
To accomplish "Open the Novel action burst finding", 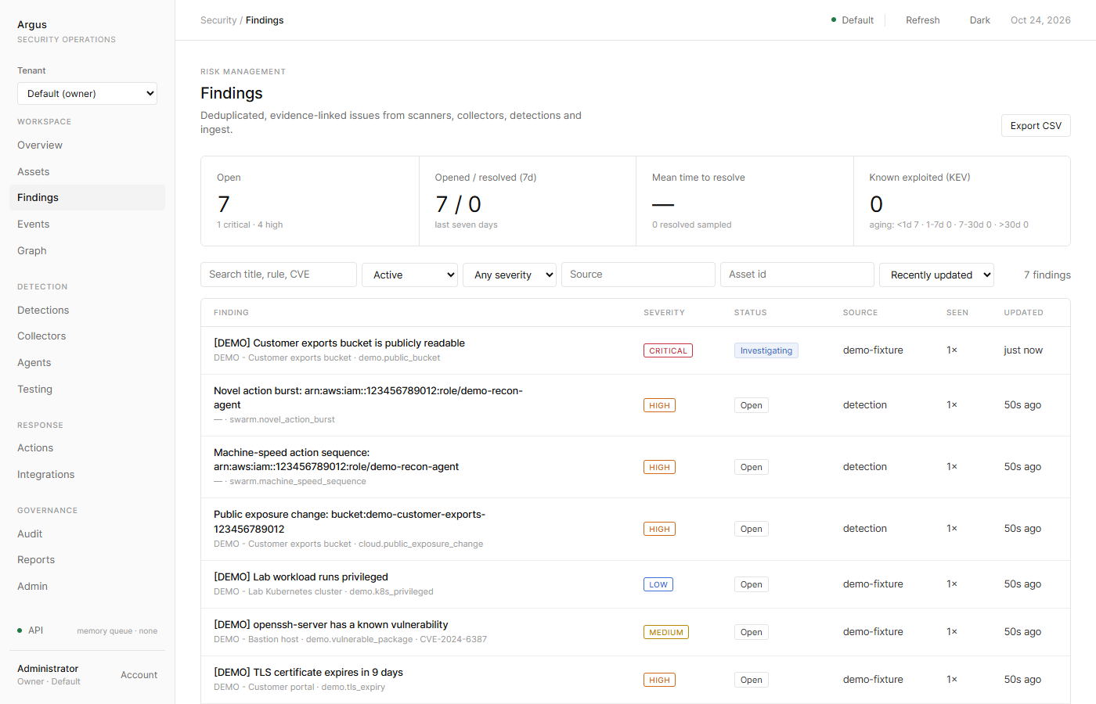I will point(636,405).
